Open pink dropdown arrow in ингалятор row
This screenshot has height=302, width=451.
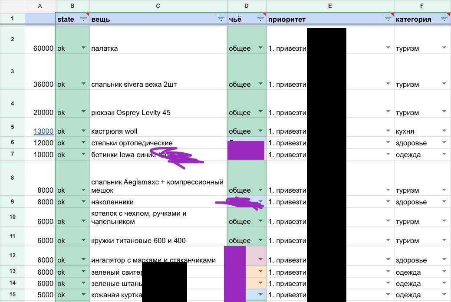point(260,260)
